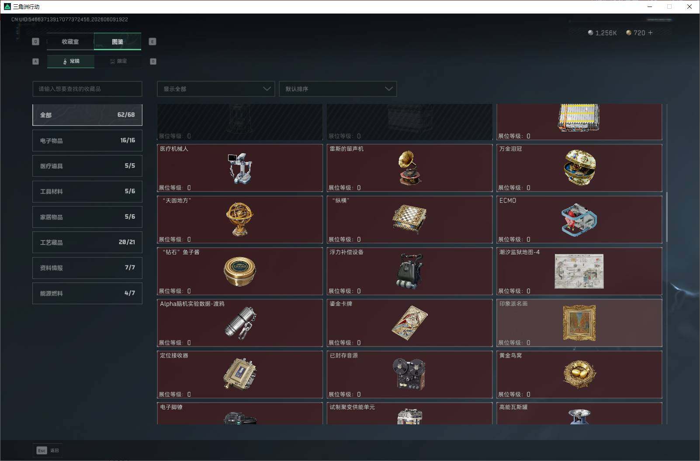Select the 雷斯的留声机 gramophone icon
Viewport: 700px width, 461px height.
pyautogui.click(x=409, y=168)
